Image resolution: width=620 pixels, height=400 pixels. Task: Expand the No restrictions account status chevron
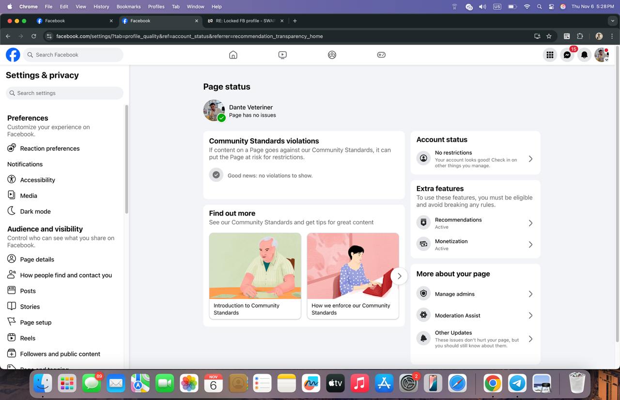click(x=530, y=159)
